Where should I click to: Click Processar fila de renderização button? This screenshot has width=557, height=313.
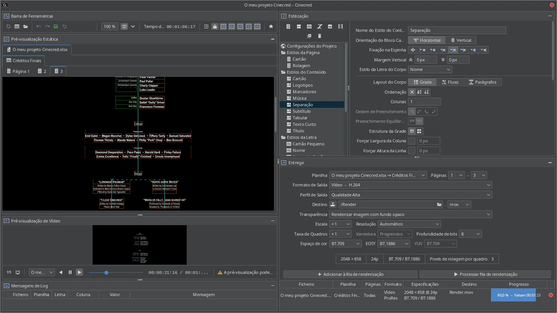click(x=485, y=274)
